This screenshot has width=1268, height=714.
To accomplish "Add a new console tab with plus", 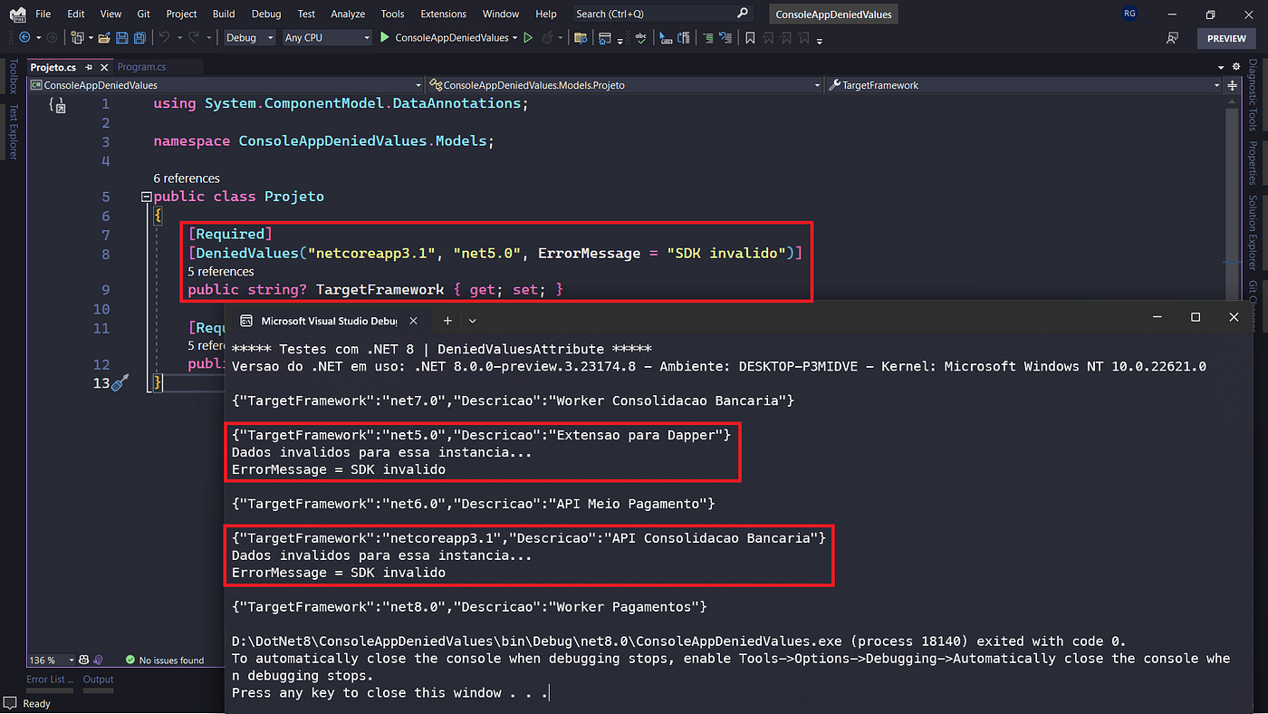I will [447, 321].
